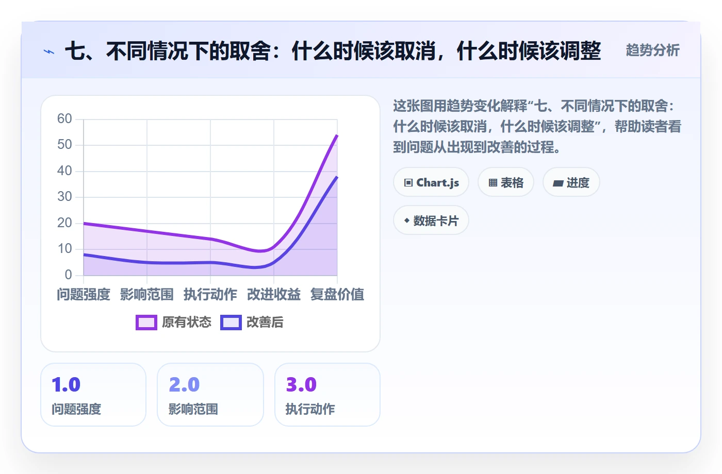722x474 pixels.
Task: Click the 30 y-axis value
Action: point(64,197)
